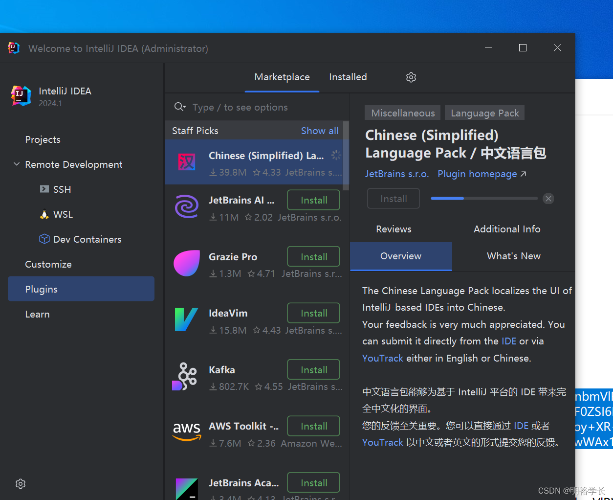Click the plugin search input field
Viewport: 613px width, 500px height.
(x=257, y=107)
